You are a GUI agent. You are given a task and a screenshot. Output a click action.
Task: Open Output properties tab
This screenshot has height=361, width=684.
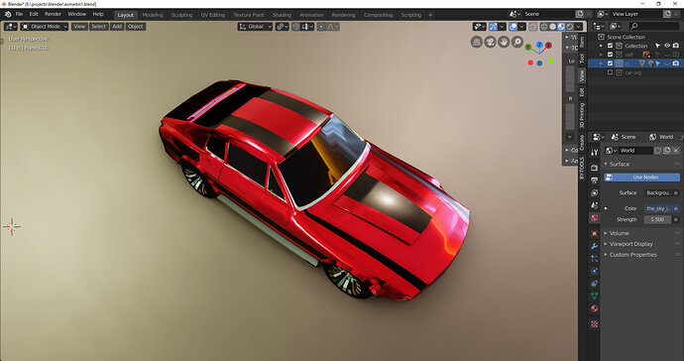point(594,180)
